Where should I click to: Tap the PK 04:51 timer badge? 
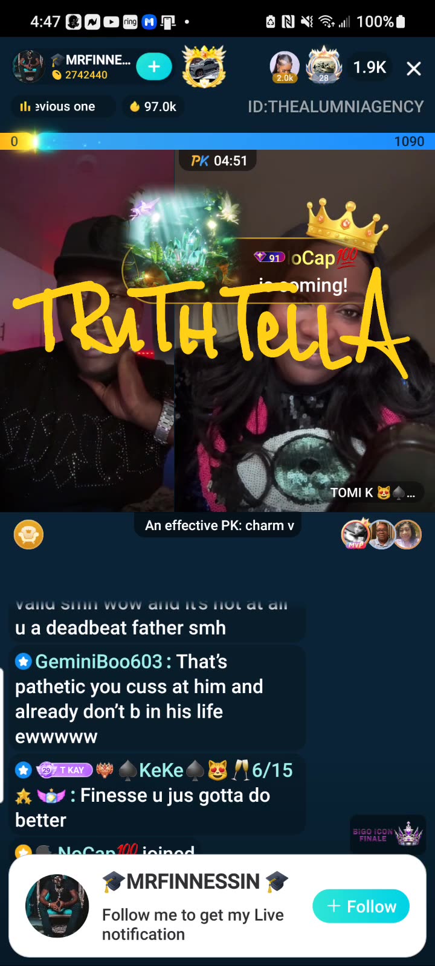(x=218, y=161)
